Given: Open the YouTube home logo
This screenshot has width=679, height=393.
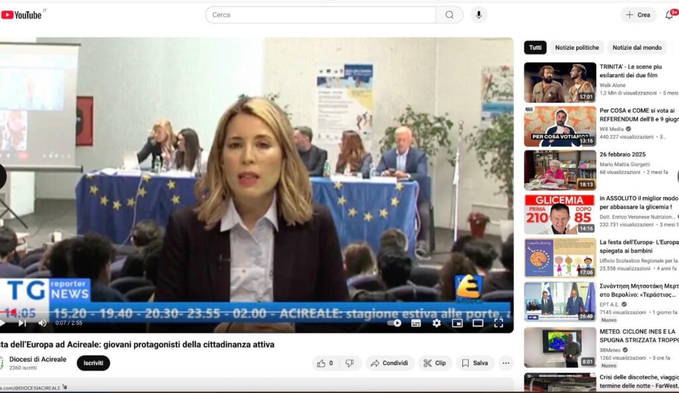Looking at the screenshot, I should [x=22, y=15].
